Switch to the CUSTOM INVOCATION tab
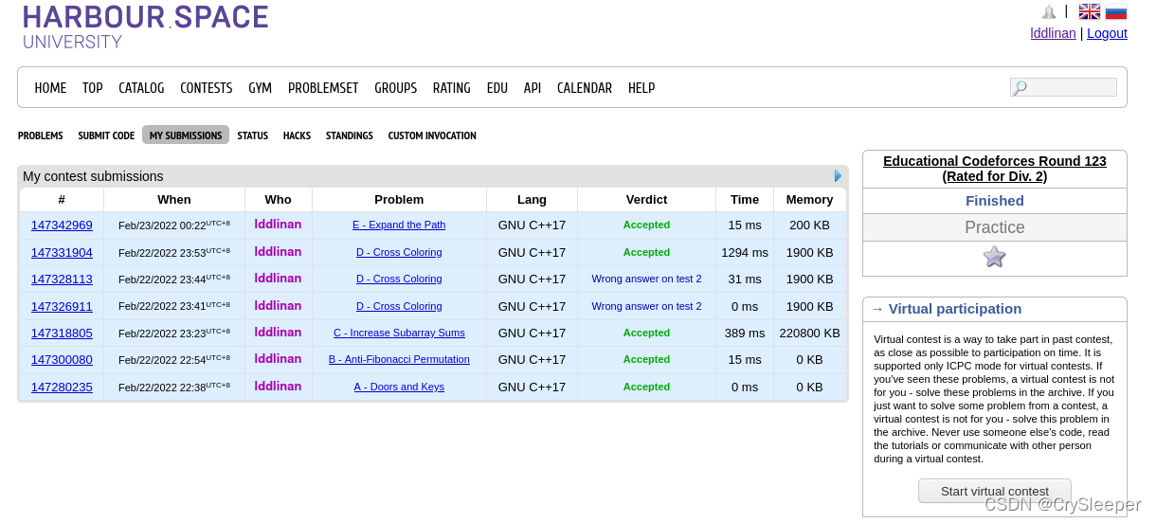This screenshot has width=1156, height=523. pyautogui.click(x=432, y=135)
